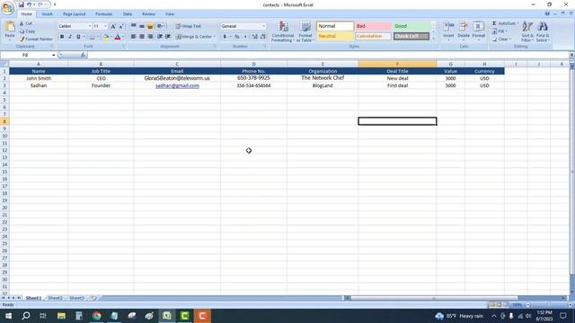Toggle Center alignment
The width and height of the screenshot is (575, 323).
(x=142, y=37)
